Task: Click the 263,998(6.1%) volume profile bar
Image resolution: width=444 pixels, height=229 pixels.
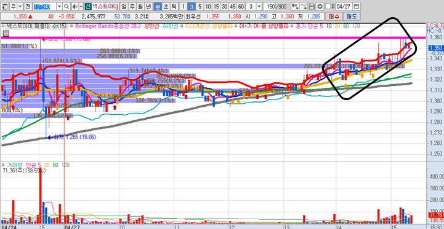Action: [70, 51]
